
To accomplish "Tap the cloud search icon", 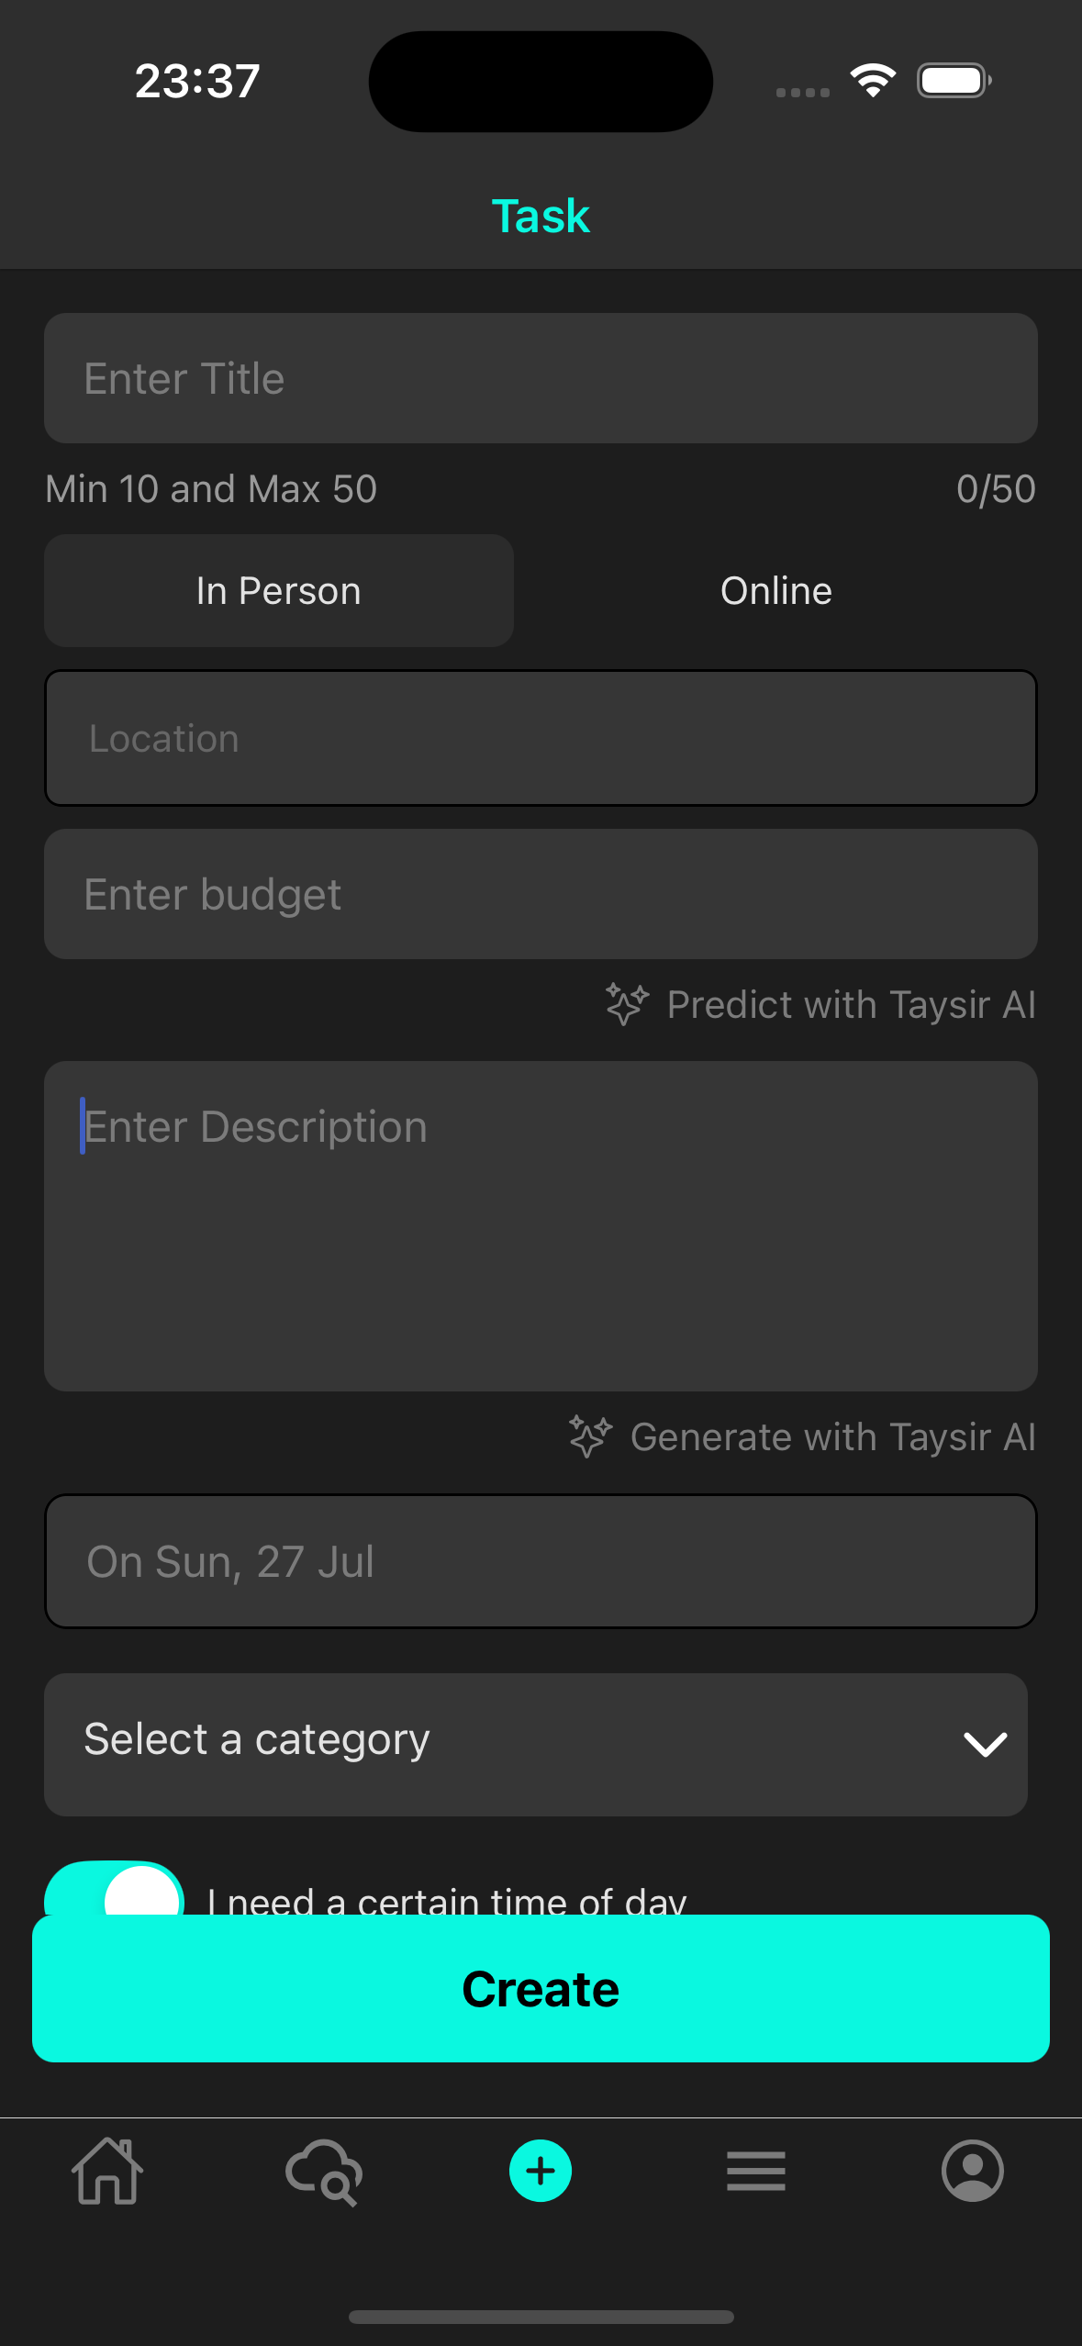I will click(324, 2172).
